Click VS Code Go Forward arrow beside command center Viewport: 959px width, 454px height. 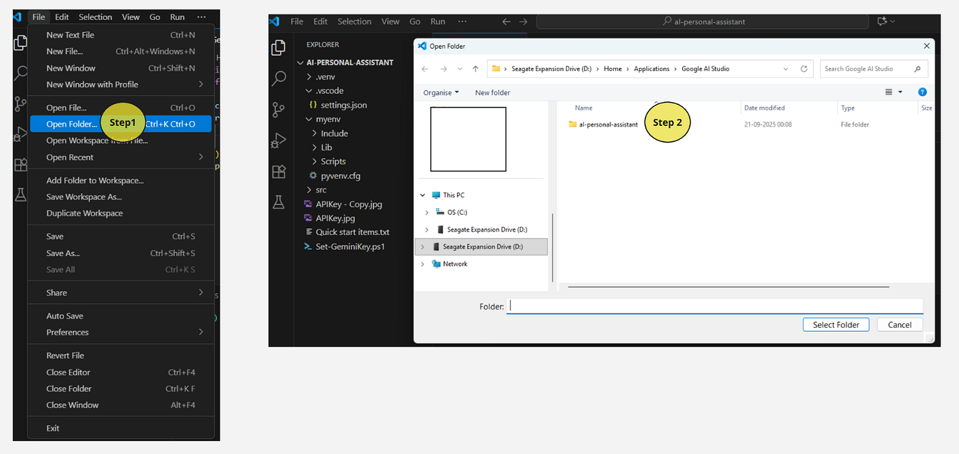coord(523,21)
